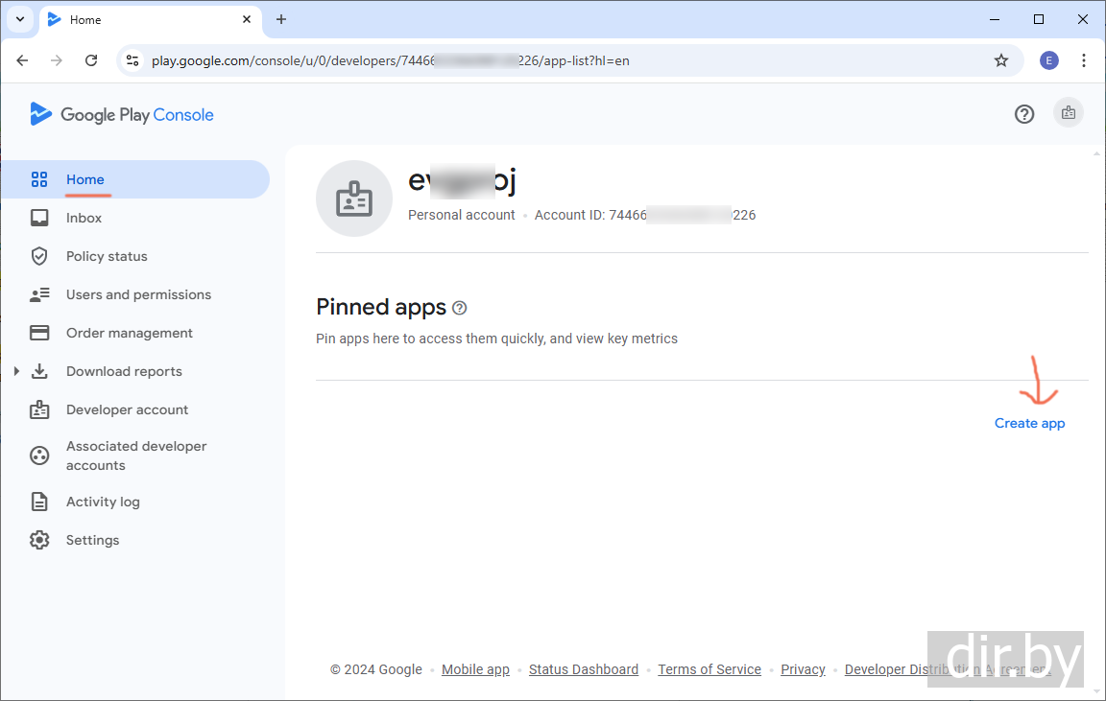
Task: Open Associated developer accounts menu item
Action: pos(135,456)
